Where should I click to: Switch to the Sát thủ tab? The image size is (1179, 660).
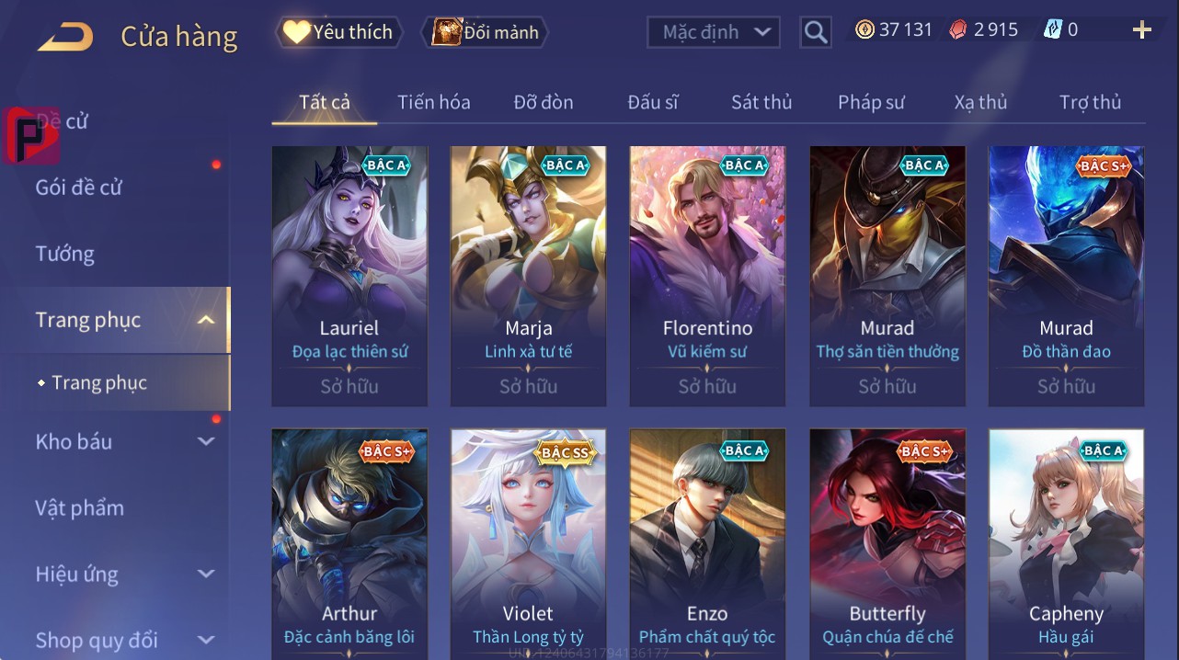[761, 102]
